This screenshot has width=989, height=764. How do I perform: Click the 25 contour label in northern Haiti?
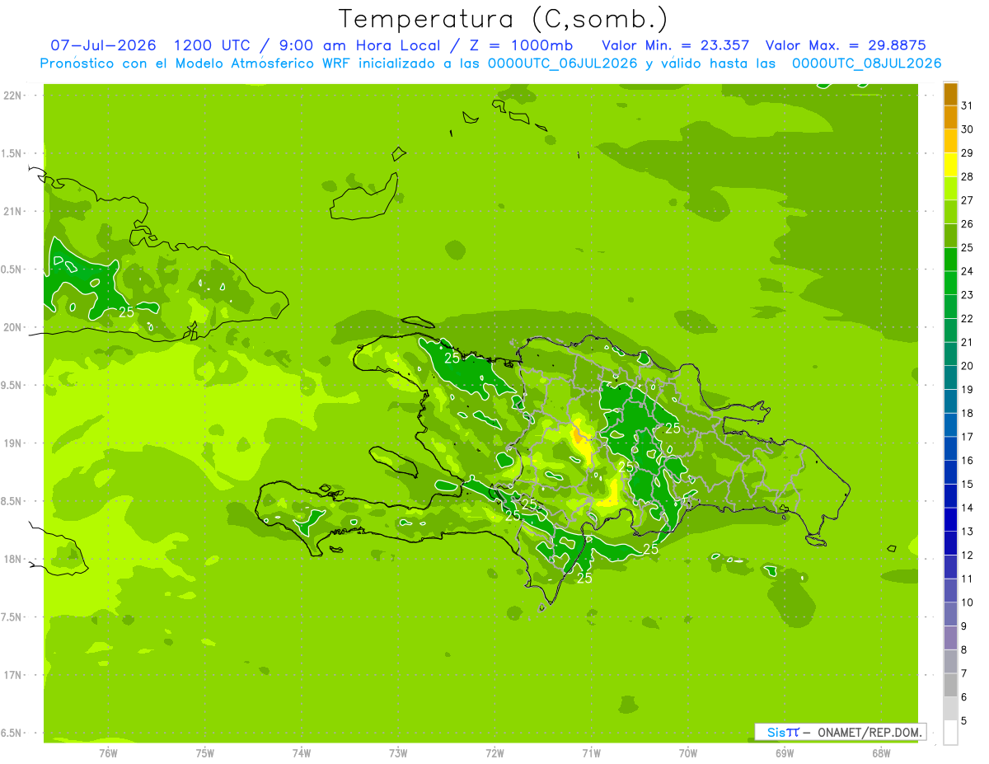452,359
